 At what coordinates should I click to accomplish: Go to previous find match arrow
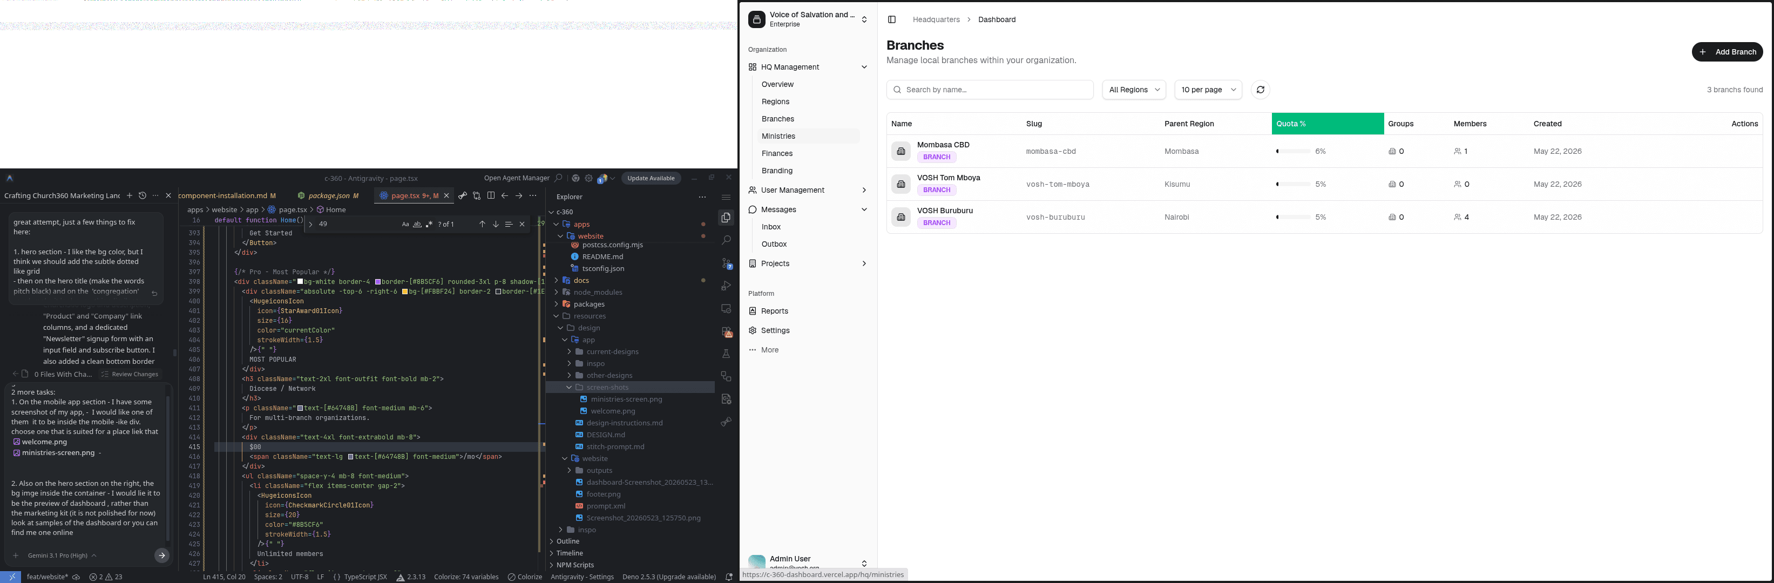coord(482,225)
